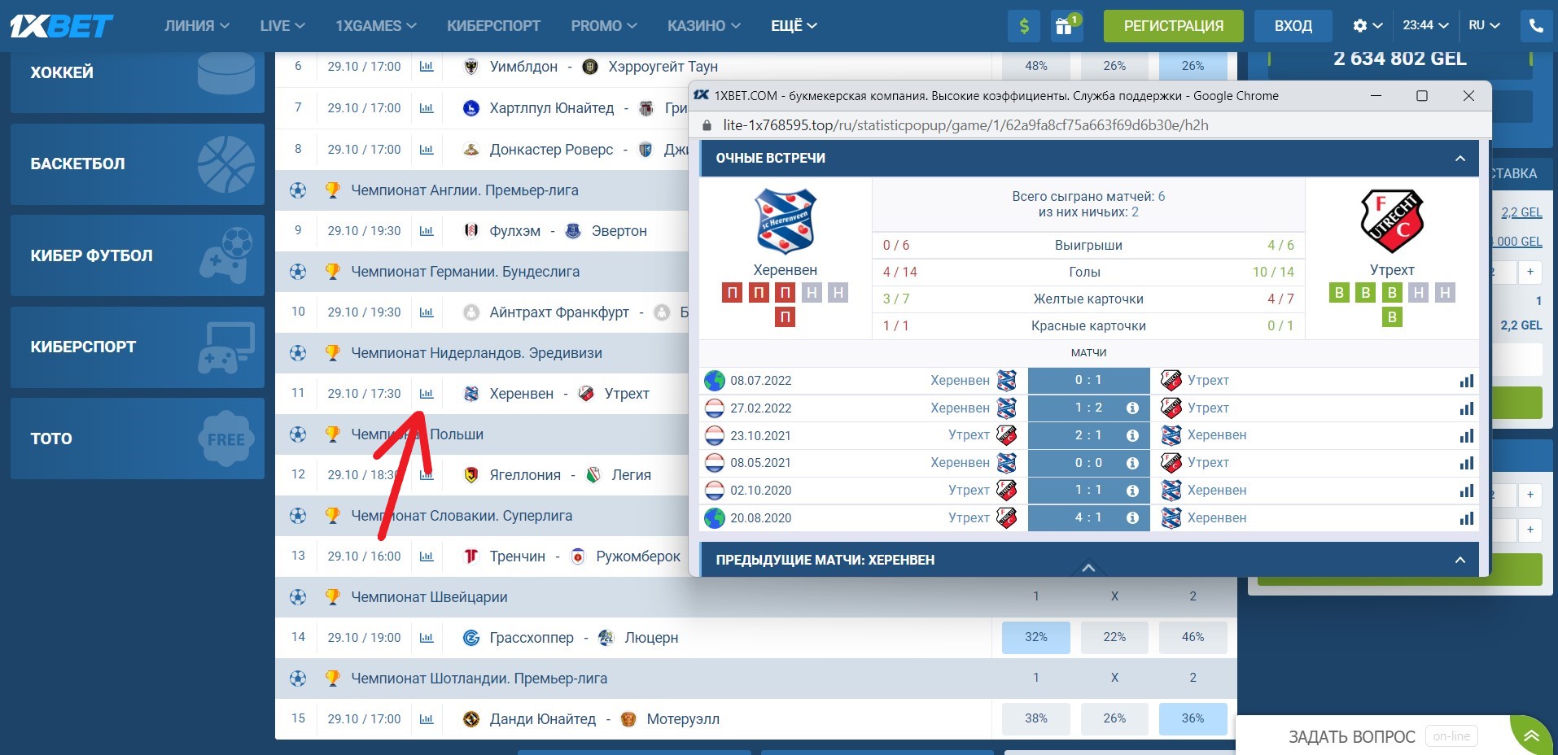Screen dimensions: 1558x755
Task: Open bar chart stats for 23.10.2021 match
Action: coord(1466,435)
